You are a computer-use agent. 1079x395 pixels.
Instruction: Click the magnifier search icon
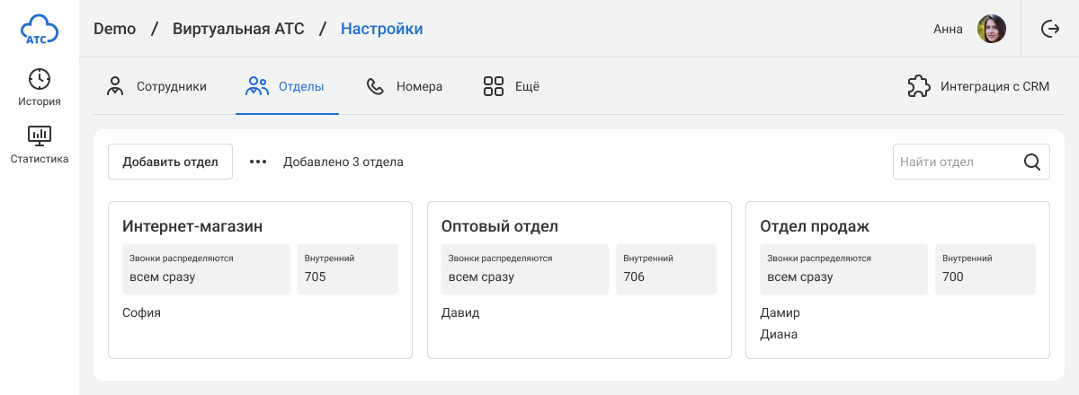(1032, 162)
